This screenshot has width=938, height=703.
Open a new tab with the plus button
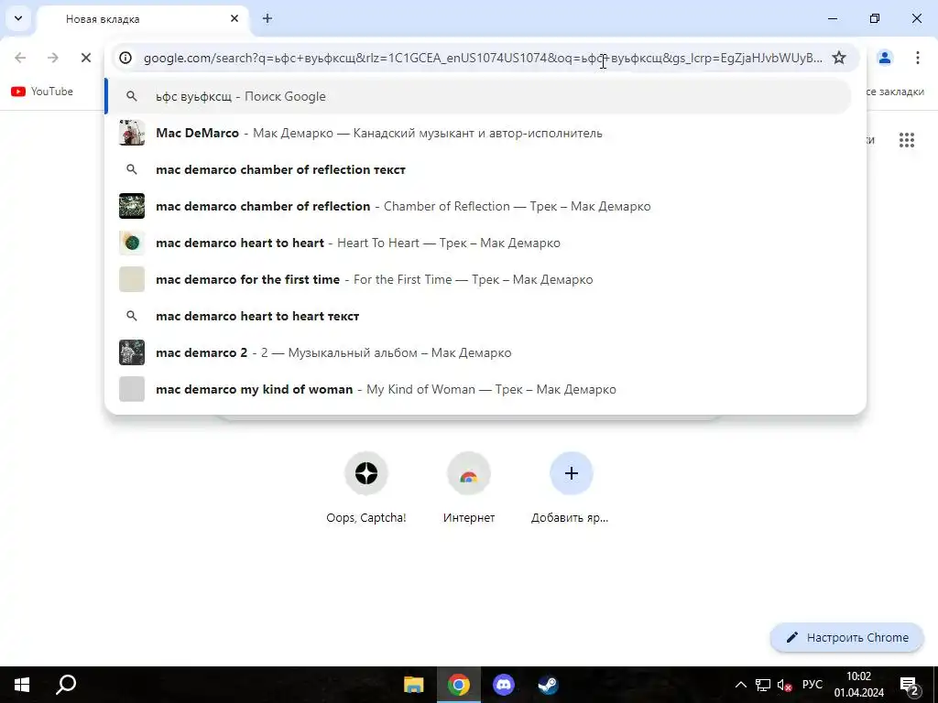click(267, 18)
